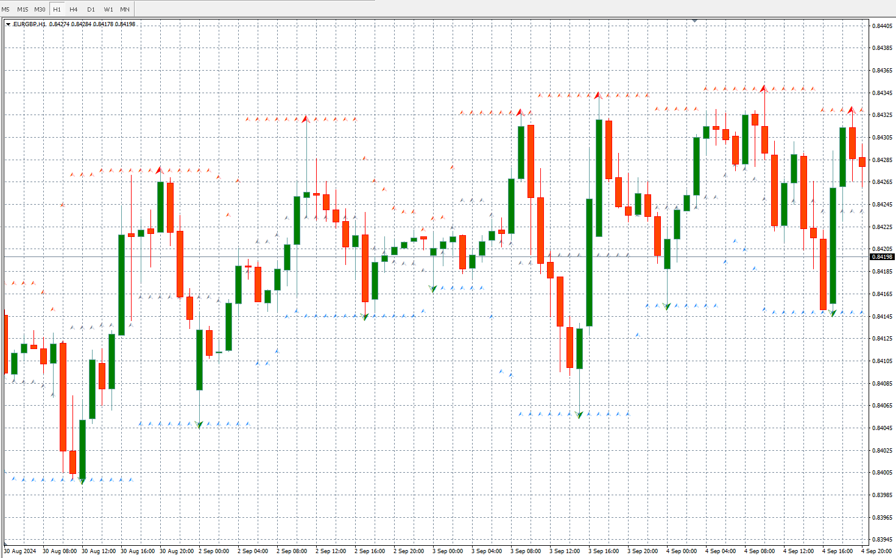Click the 4 Sep 00:00 time label
Screen dimensions: 896x558
tap(682, 551)
